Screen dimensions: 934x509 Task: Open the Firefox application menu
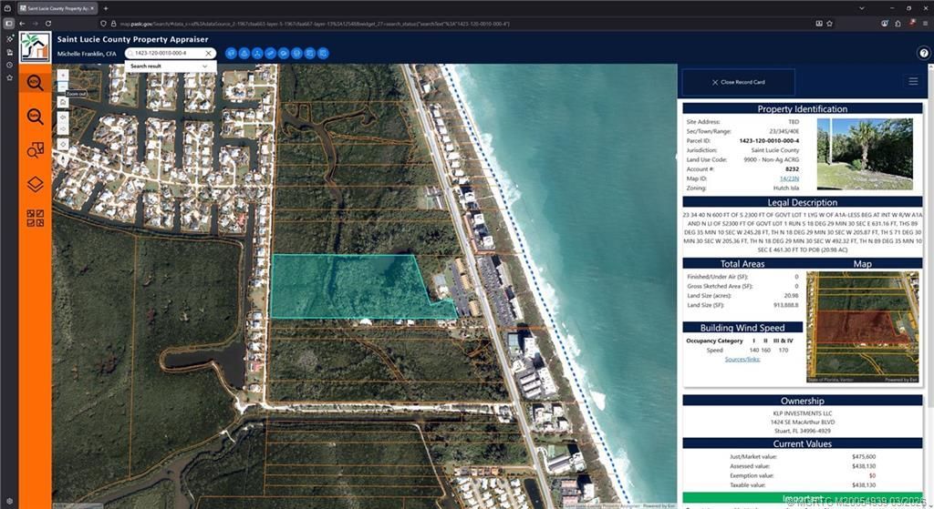[x=924, y=23]
